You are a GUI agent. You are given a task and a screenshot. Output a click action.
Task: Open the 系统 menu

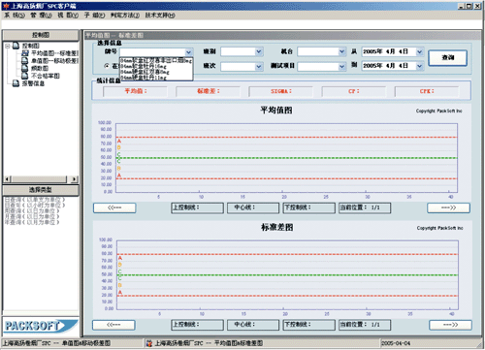click(x=15, y=16)
